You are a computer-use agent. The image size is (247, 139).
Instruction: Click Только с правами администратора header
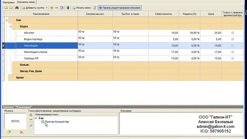point(232,14)
